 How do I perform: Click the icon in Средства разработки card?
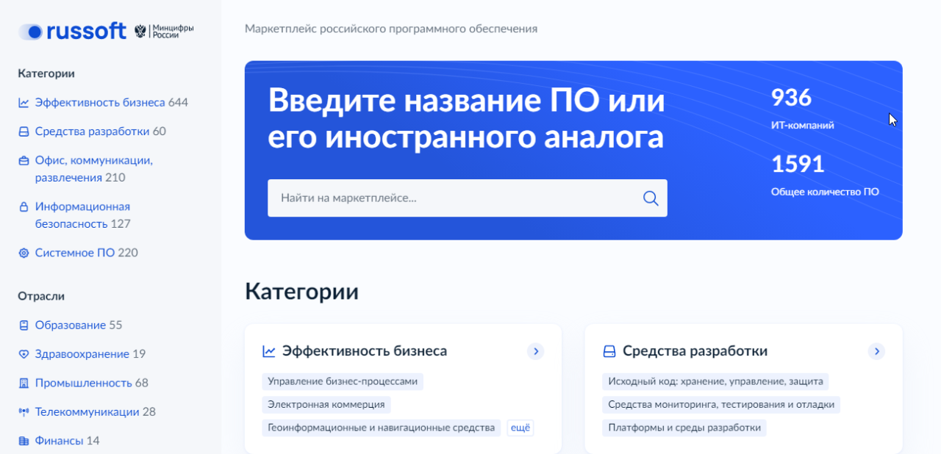609,351
